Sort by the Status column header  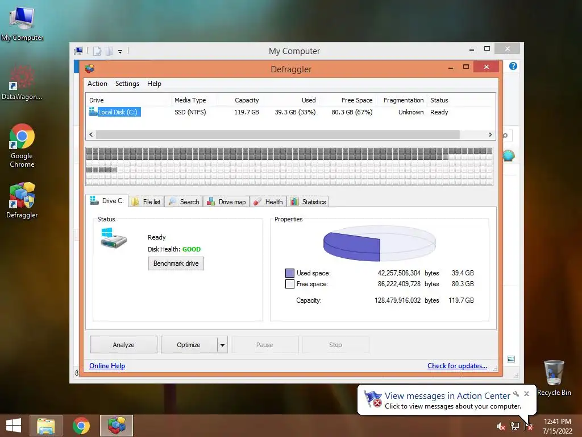point(439,100)
